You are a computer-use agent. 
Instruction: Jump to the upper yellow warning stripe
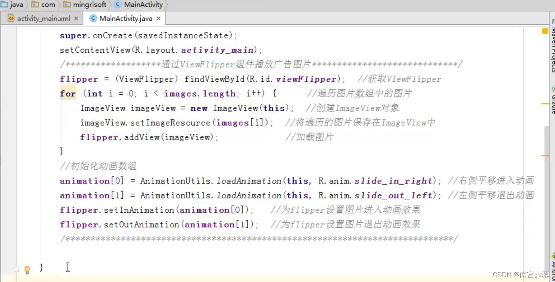[x=545, y=104]
